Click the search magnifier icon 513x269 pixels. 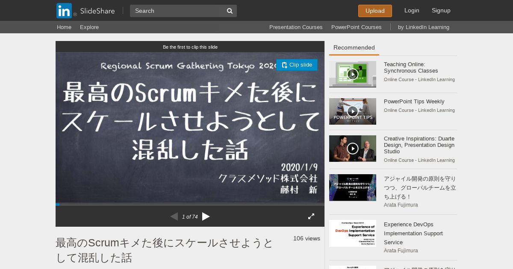[230, 11]
